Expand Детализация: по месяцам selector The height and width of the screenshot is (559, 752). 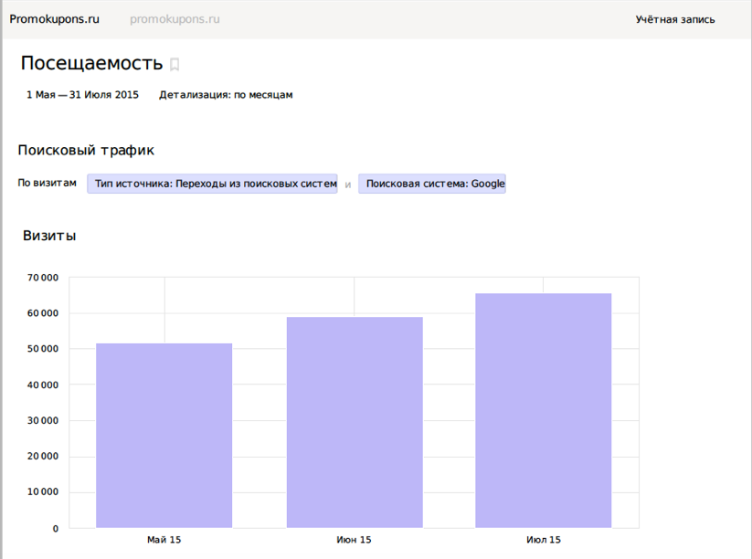pyautogui.click(x=226, y=95)
